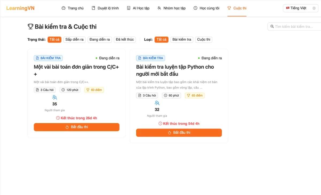Image resolution: width=321 pixels, height=195 pixels.
Task: Click the search magnifier icon
Action: click(x=272, y=27)
